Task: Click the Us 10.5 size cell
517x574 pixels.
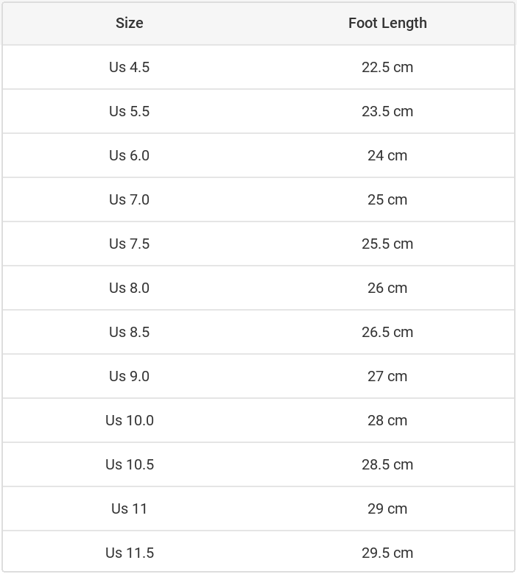Action: [130, 464]
